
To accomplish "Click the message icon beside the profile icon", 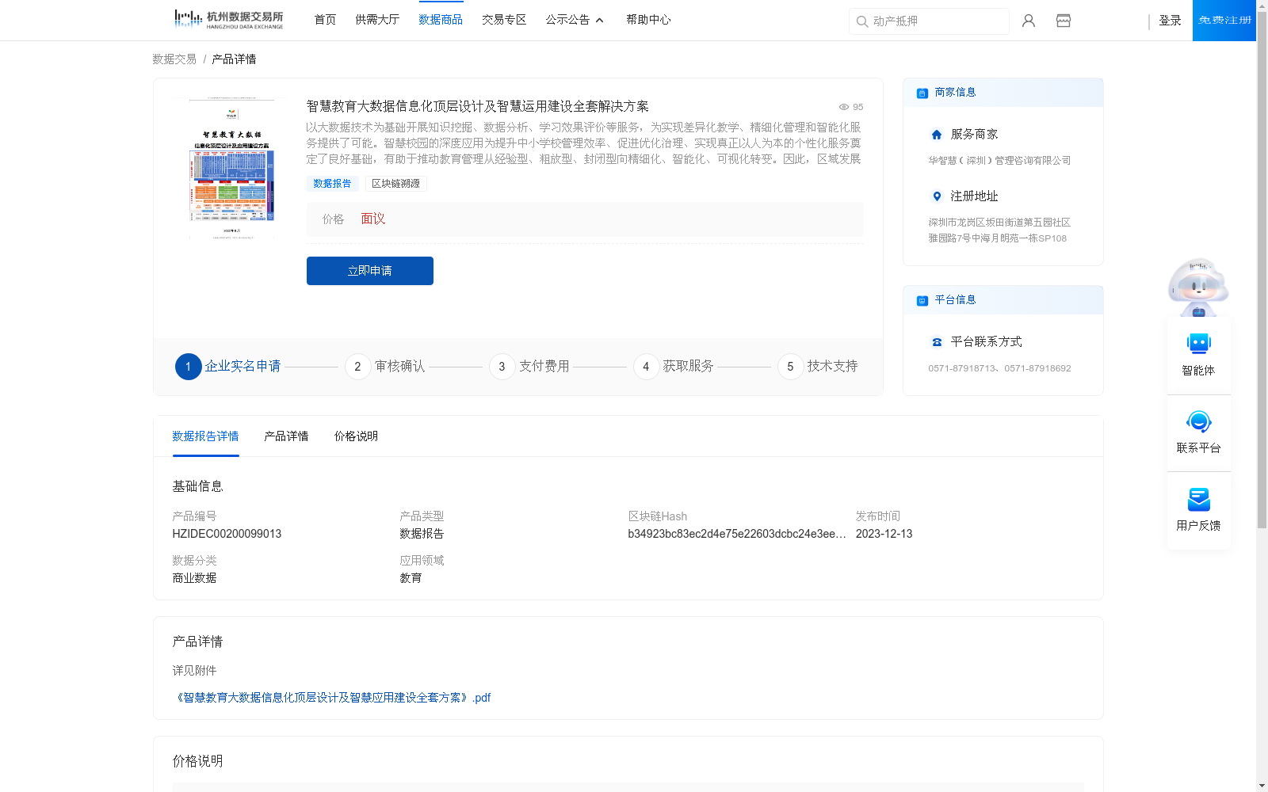I will pos(1063,21).
